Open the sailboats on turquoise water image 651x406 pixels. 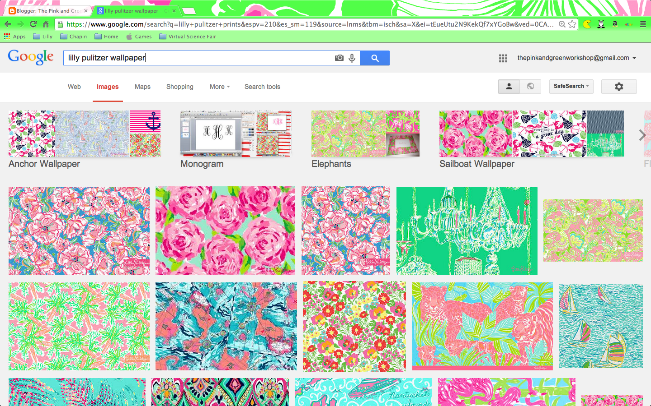[x=601, y=326]
